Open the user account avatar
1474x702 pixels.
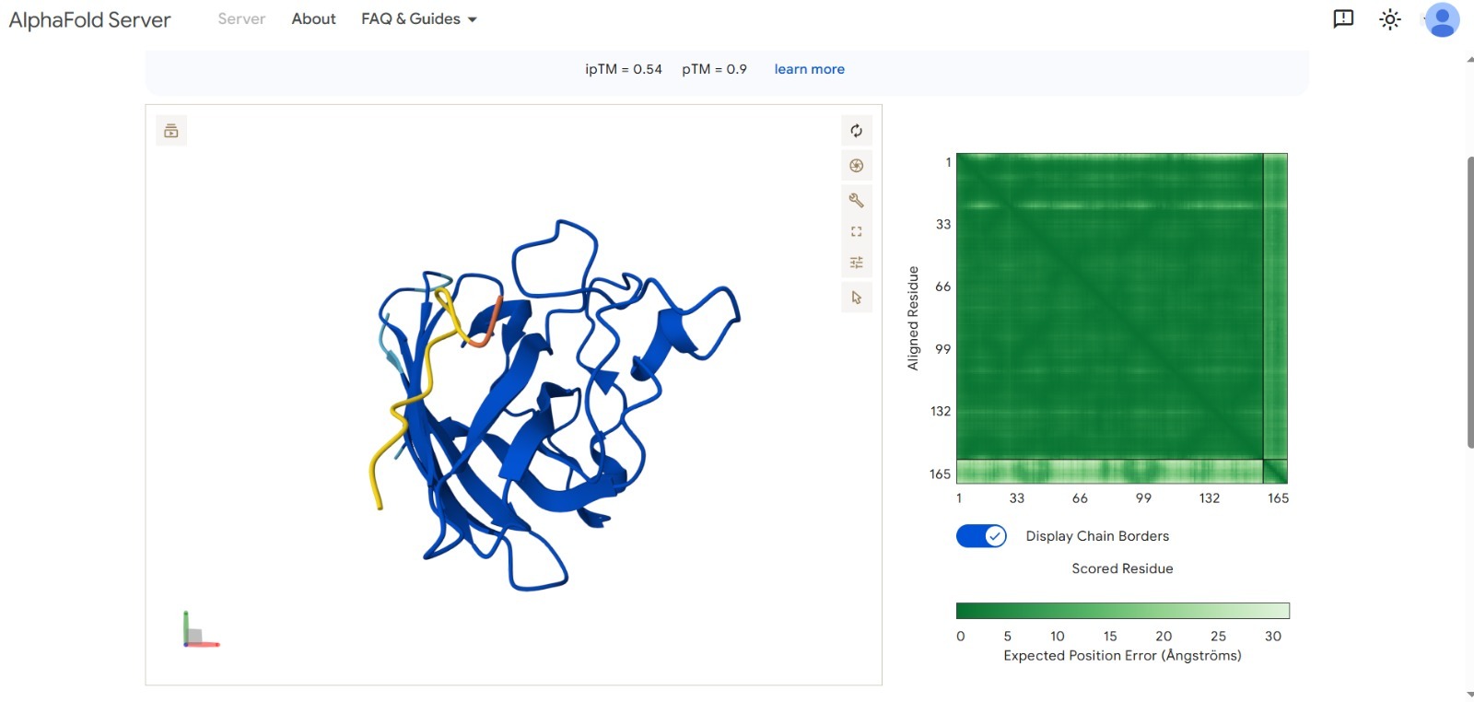point(1442,19)
